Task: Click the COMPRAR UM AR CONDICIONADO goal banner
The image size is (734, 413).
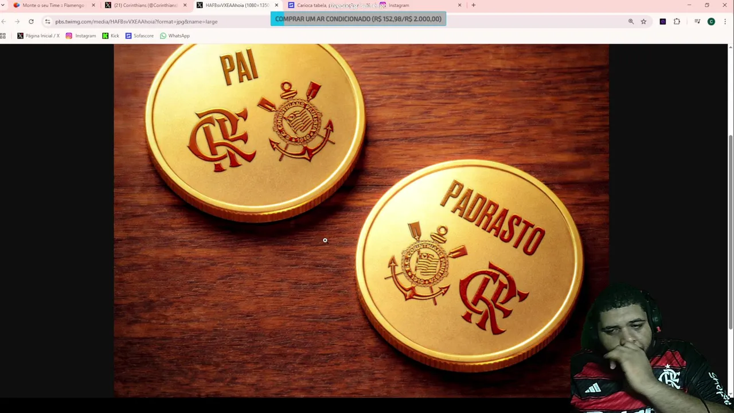Action: tap(358, 19)
